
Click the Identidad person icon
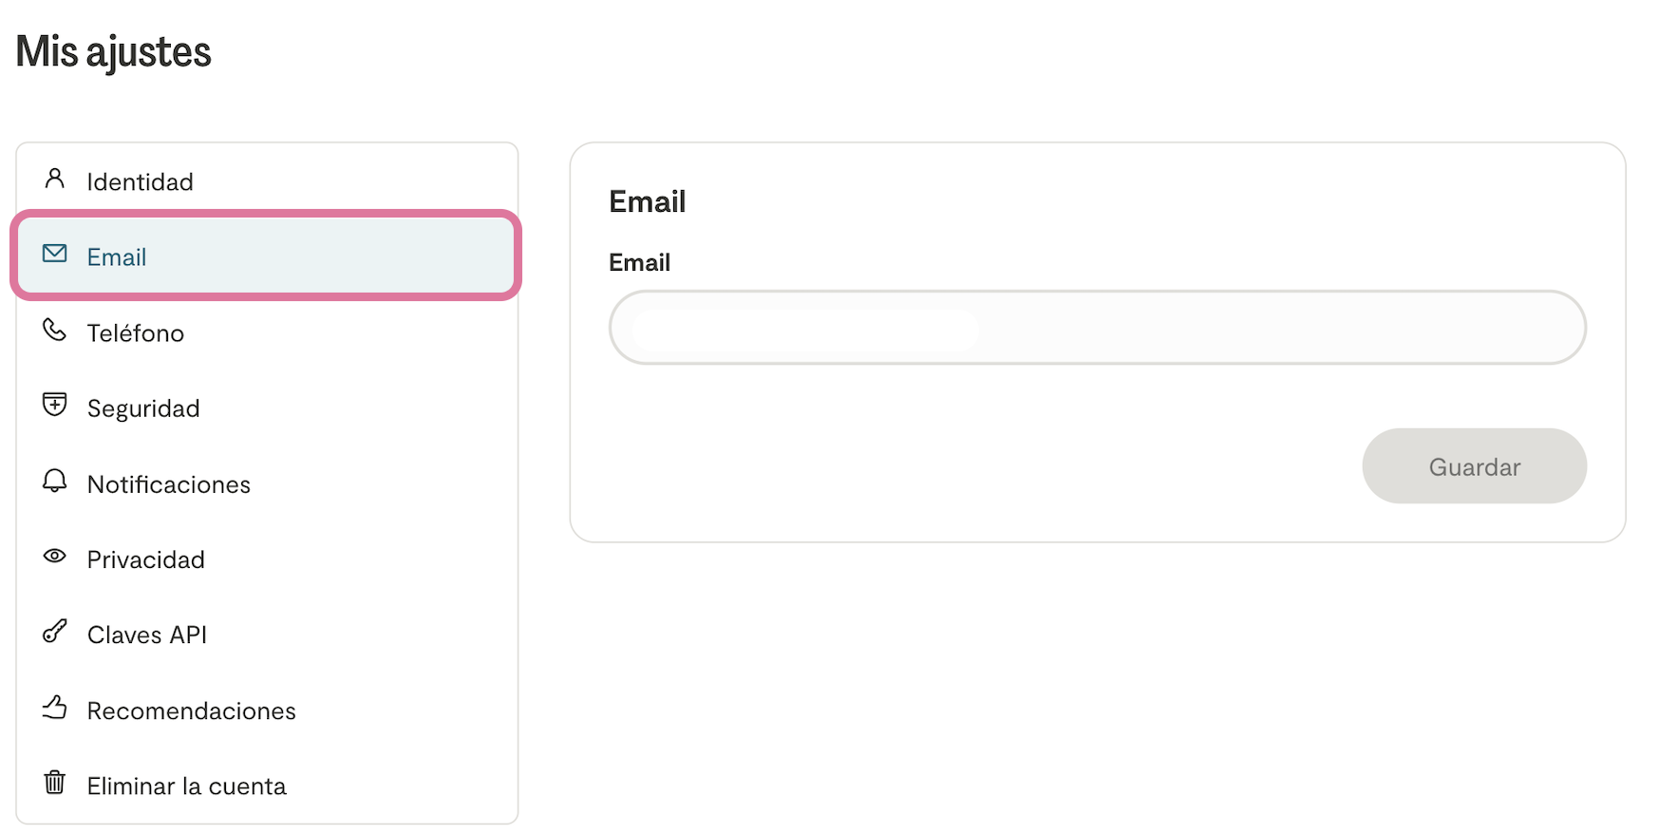pyautogui.click(x=55, y=179)
